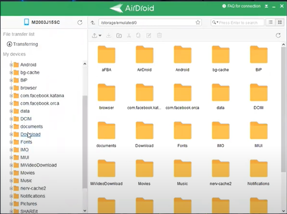
Task: Click the upload file icon
Action: 94,35
